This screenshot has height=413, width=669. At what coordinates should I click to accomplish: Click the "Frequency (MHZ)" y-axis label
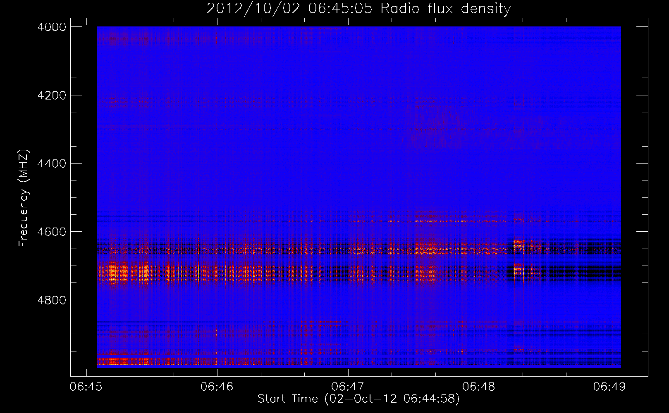coord(24,198)
